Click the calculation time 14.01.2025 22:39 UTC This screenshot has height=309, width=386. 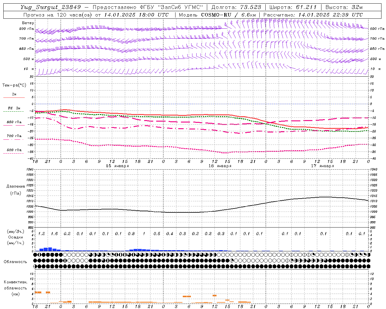point(331,15)
